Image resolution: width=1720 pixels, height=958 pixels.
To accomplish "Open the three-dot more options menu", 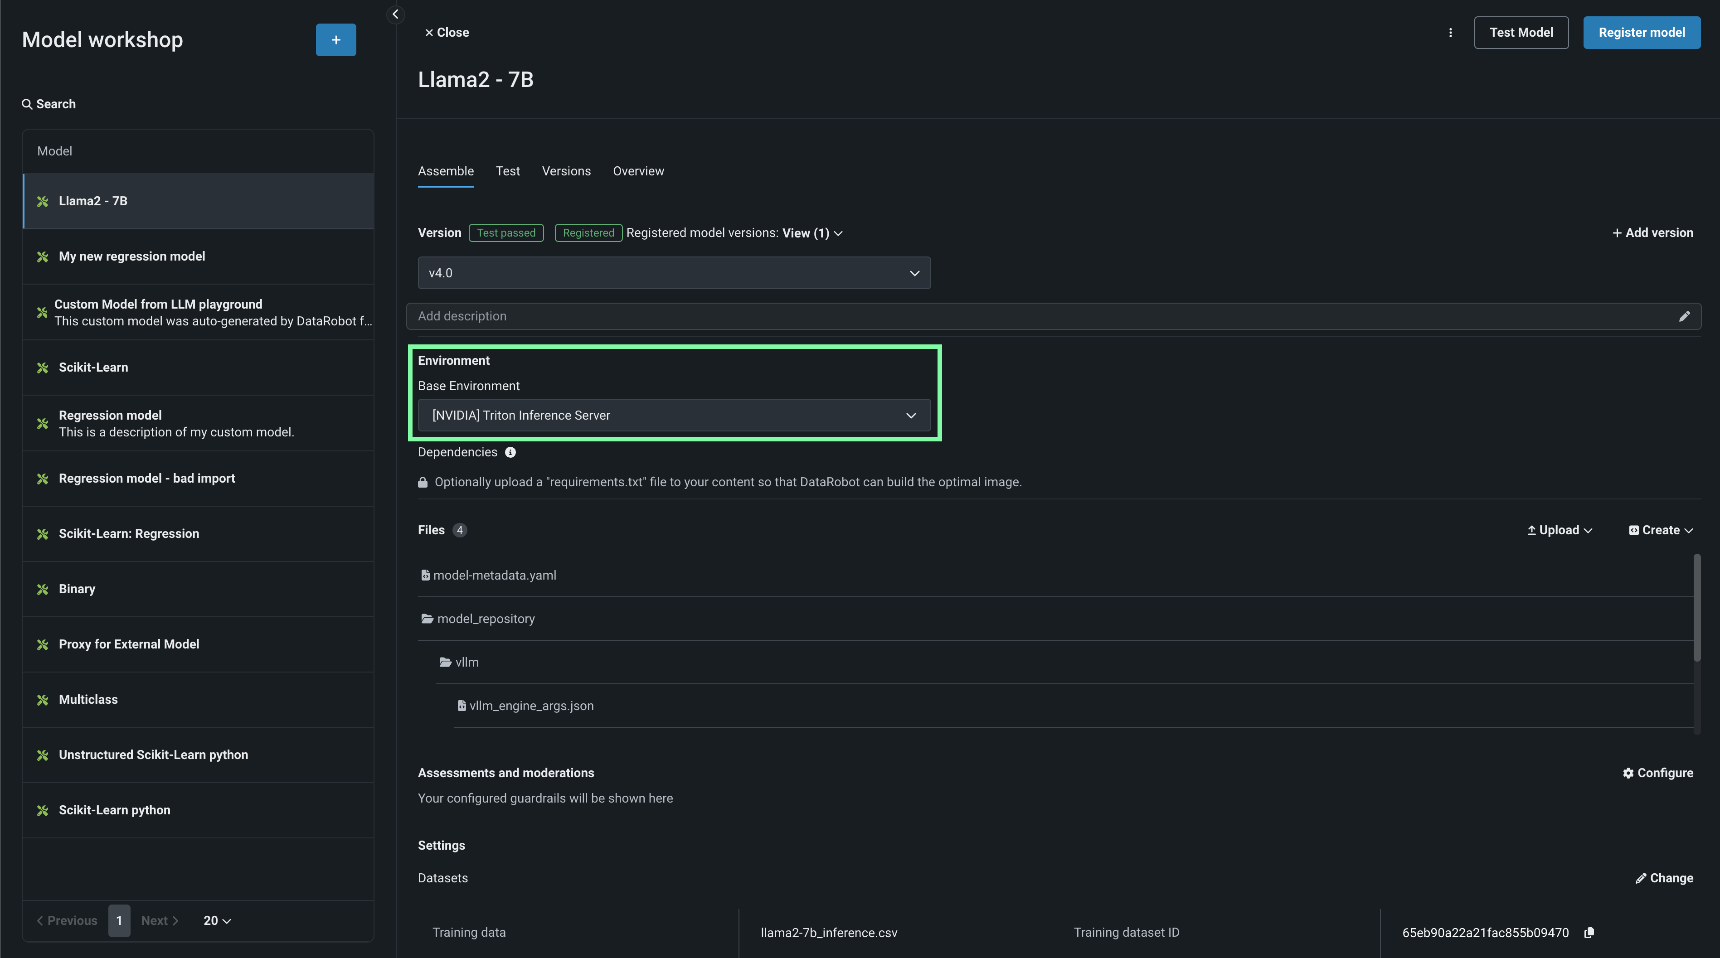I will 1450,33.
